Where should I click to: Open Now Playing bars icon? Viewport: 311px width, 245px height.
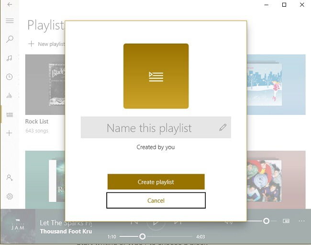tap(9, 96)
